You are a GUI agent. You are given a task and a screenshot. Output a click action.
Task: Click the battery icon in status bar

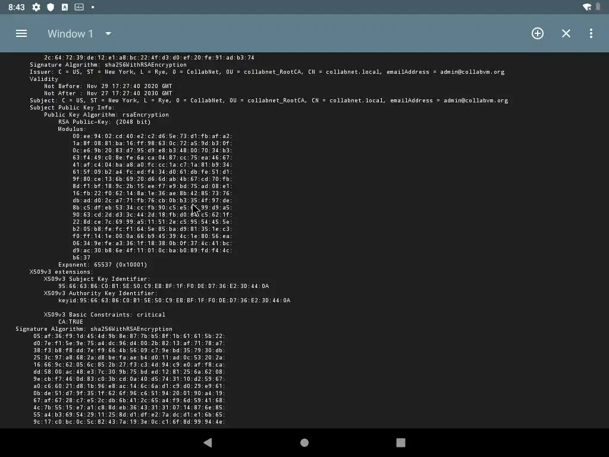598,7
